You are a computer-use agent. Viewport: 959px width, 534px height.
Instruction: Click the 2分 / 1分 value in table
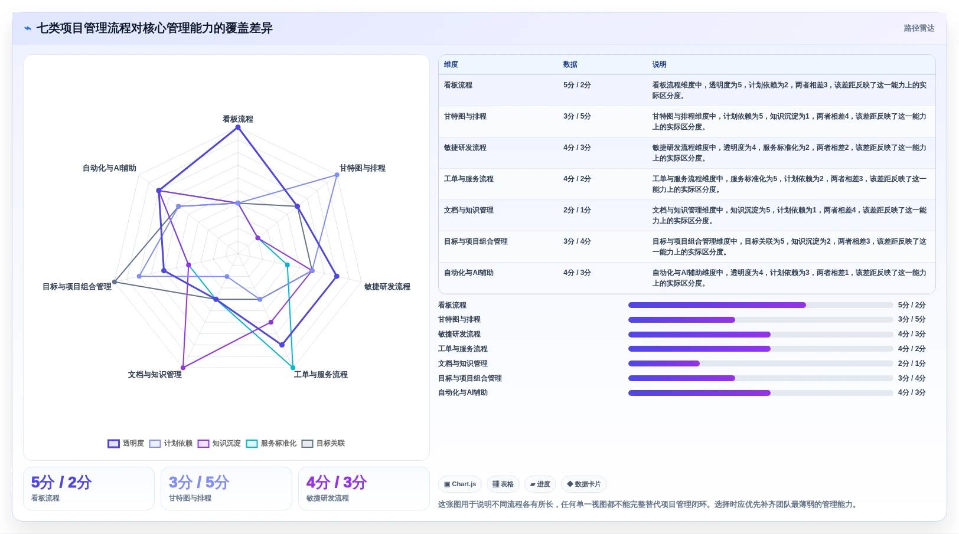click(x=577, y=210)
